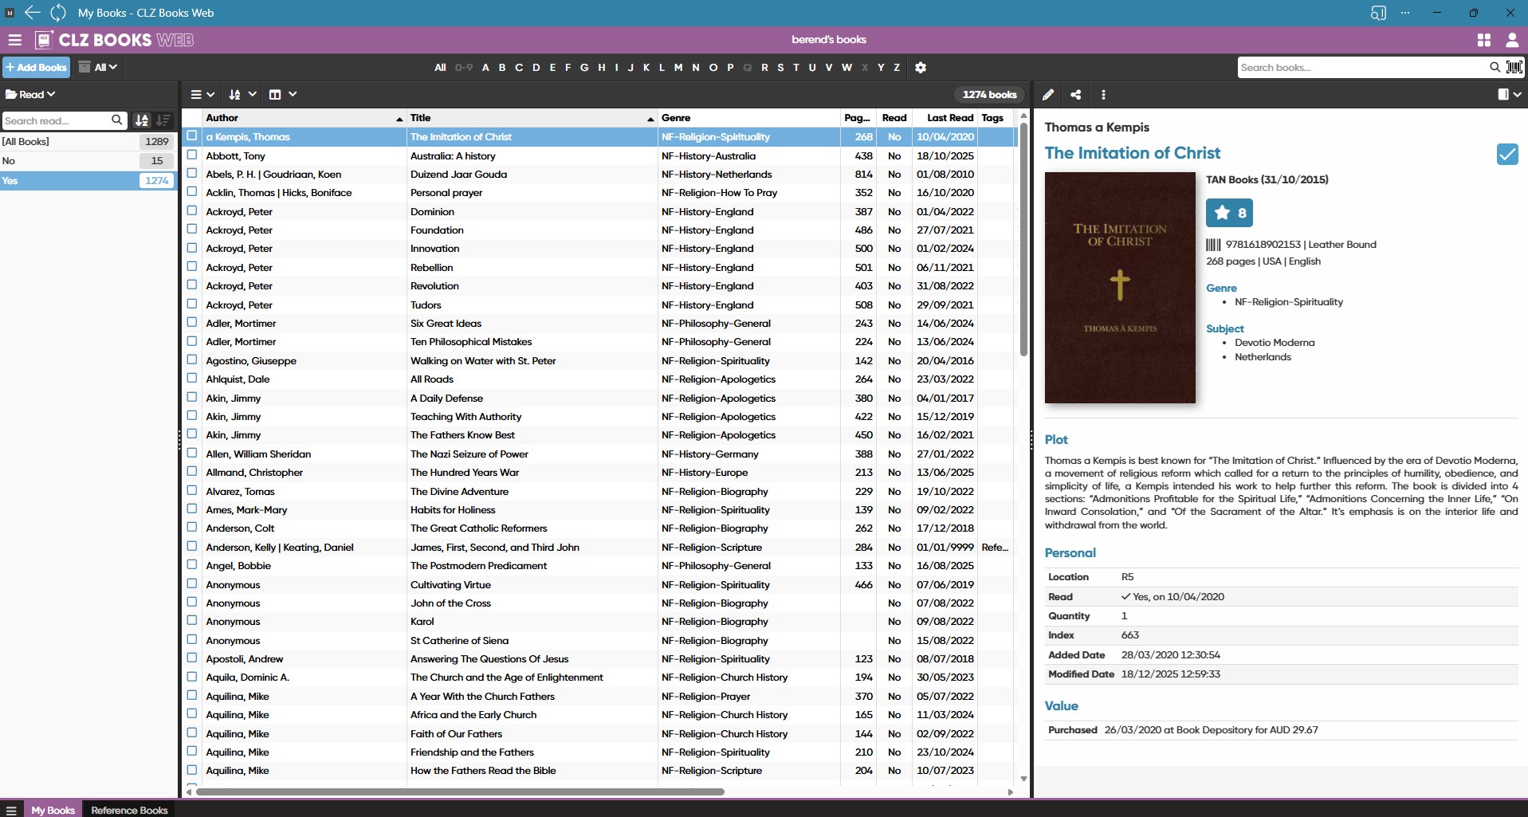Click the share icon in details toolbar
This screenshot has width=1528, height=817.
coord(1075,95)
